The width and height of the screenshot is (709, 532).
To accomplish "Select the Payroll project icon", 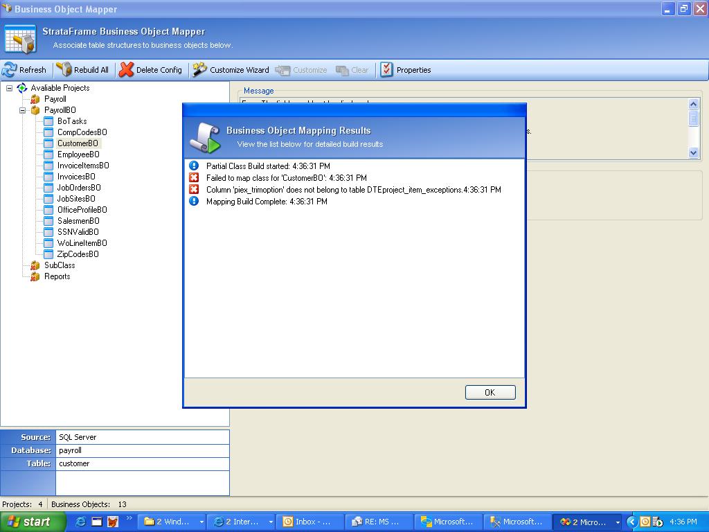I will click(x=35, y=99).
